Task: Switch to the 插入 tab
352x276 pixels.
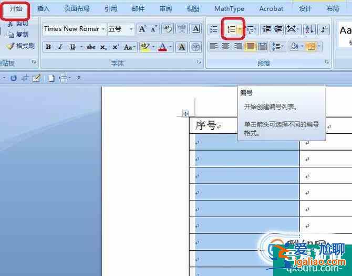Action: pyautogui.click(x=43, y=9)
